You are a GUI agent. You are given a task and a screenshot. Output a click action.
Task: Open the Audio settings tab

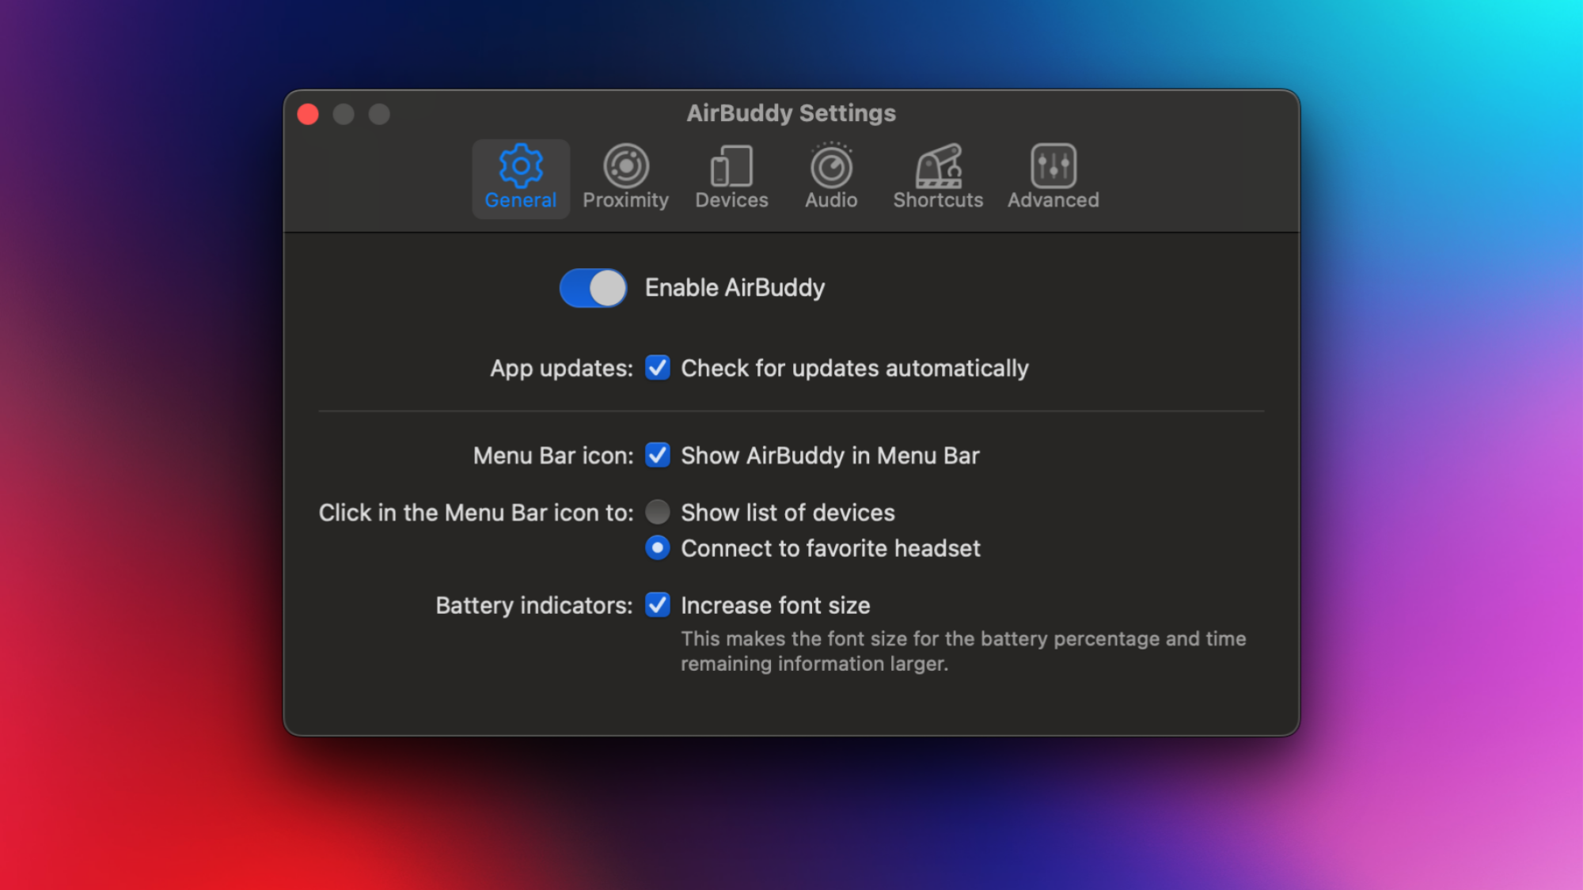(830, 177)
